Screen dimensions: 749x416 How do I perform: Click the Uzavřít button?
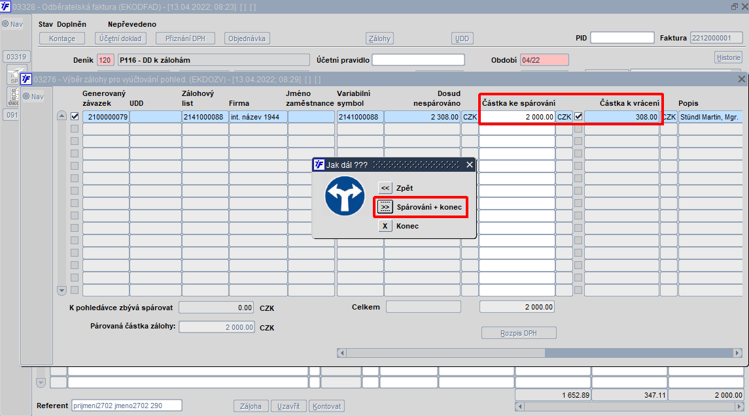click(288, 406)
